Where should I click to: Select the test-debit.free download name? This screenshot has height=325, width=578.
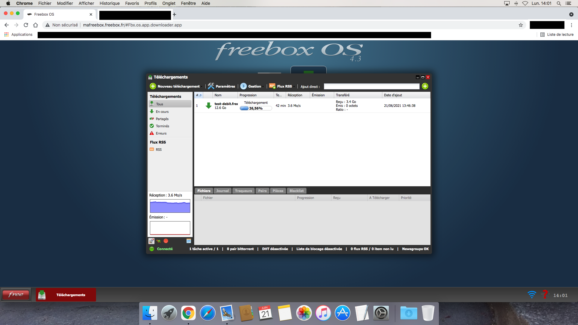(226, 104)
